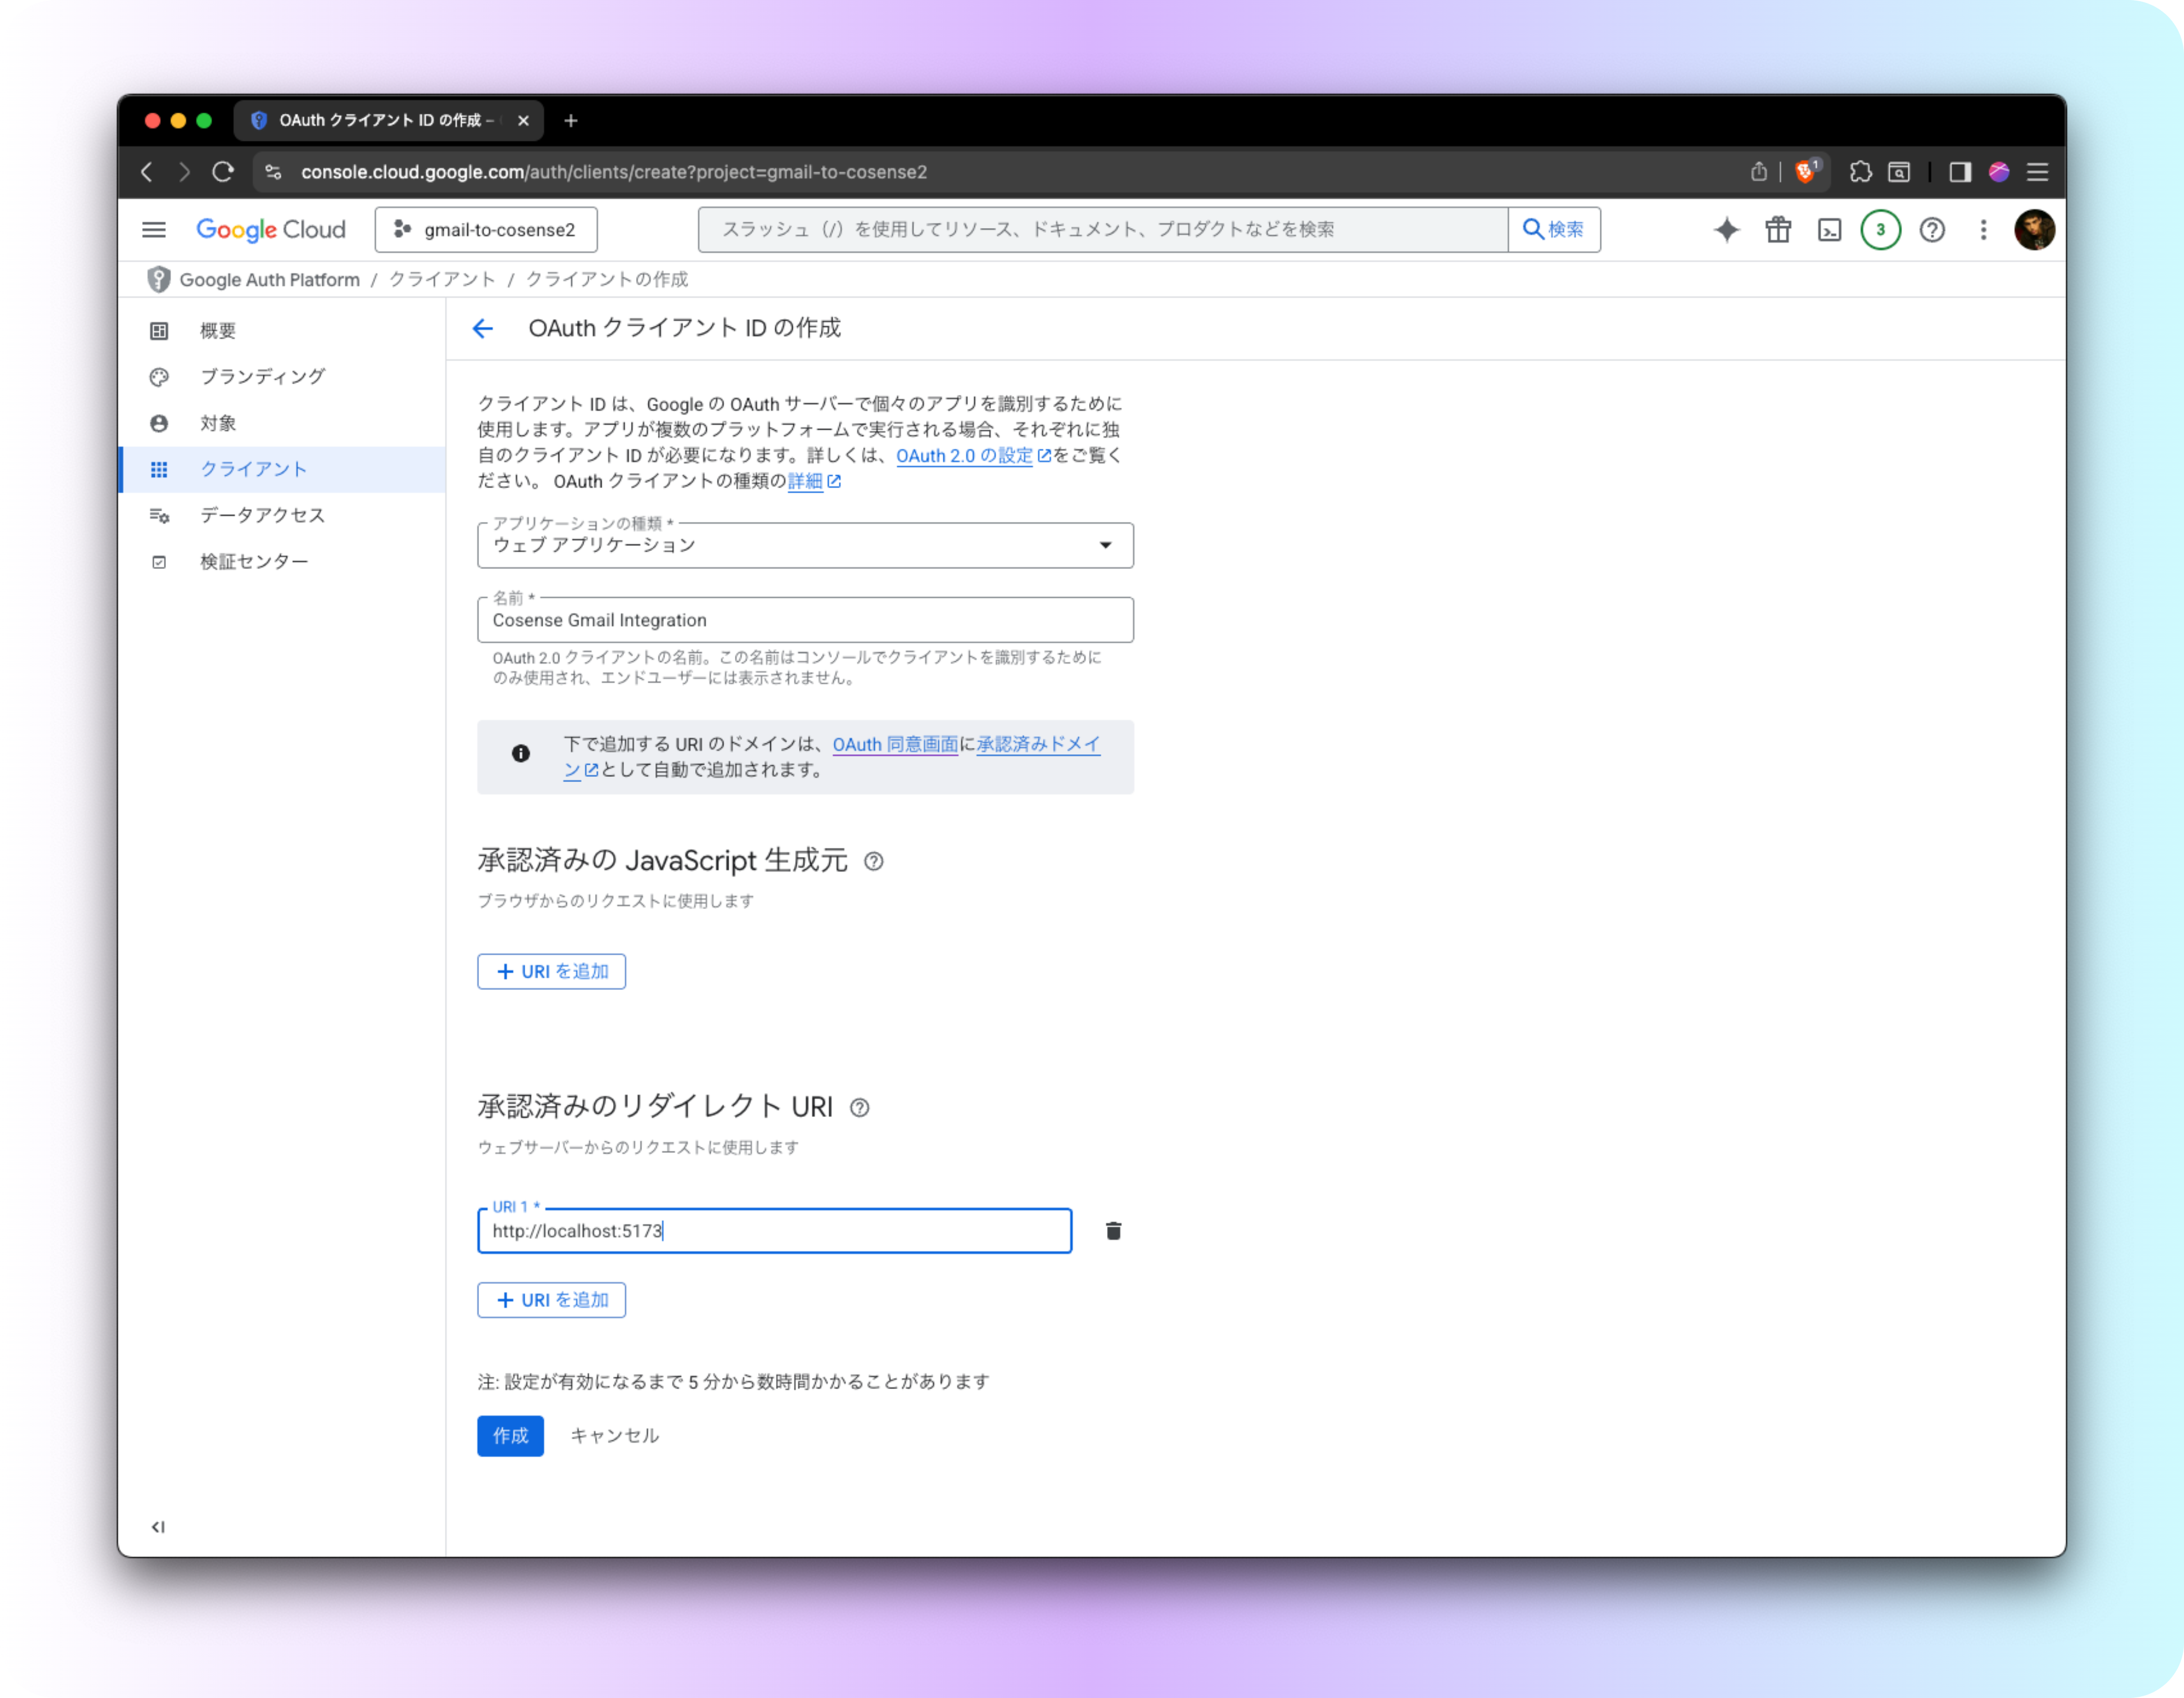Toggle the browser sidebar panel icon
Screen dimensions: 2184x1698
pyautogui.click(x=1959, y=172)
